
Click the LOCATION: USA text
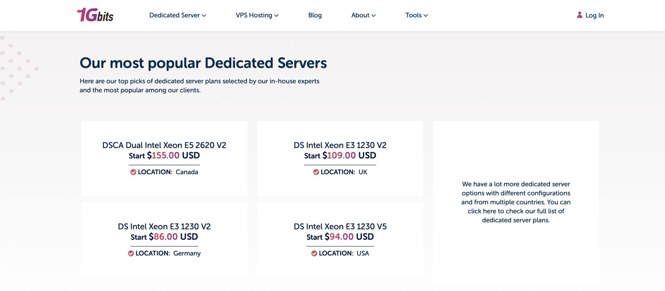pos(344,253)
